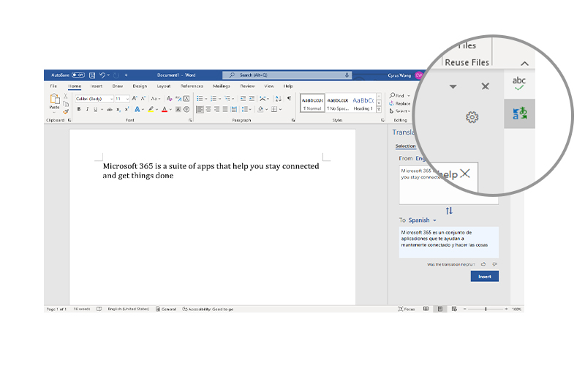Select the Format Painter brush
The height and width of the screenshot is (366, 585).
pos(66,111)
